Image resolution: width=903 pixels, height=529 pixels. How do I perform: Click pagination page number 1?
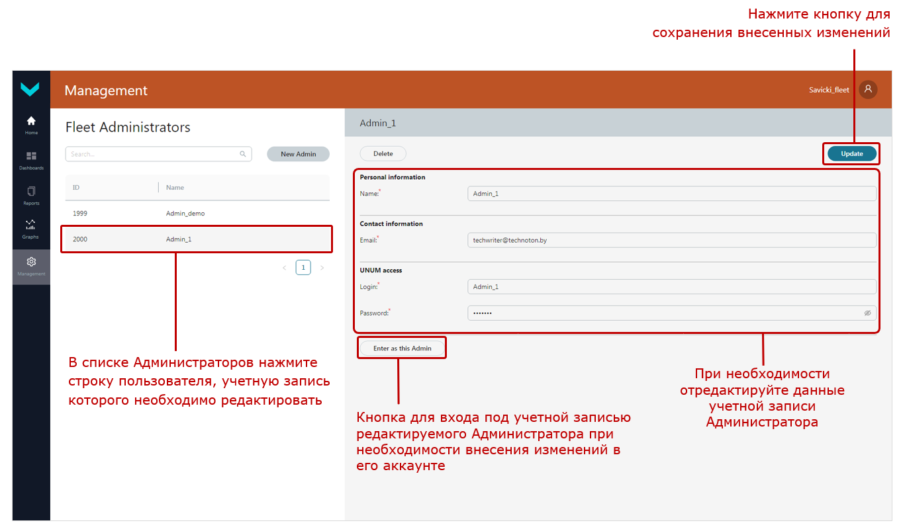click(303, 267)
